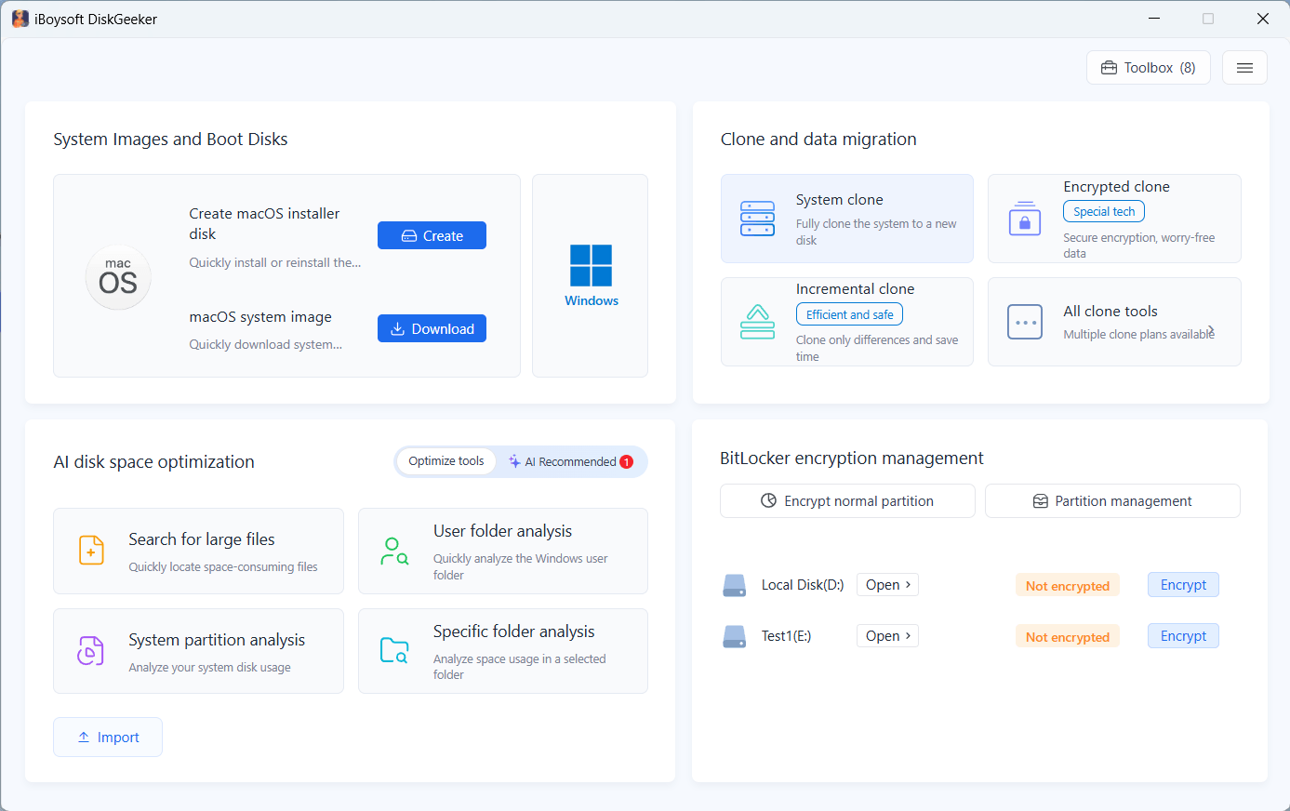Select the Incremental clone title
The width and height of the screenshot is (1290, 811).
(855, 289)
